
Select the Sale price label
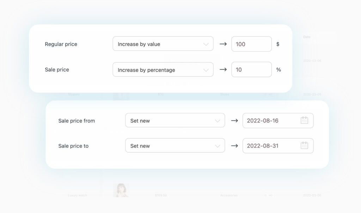click(57, 69)
